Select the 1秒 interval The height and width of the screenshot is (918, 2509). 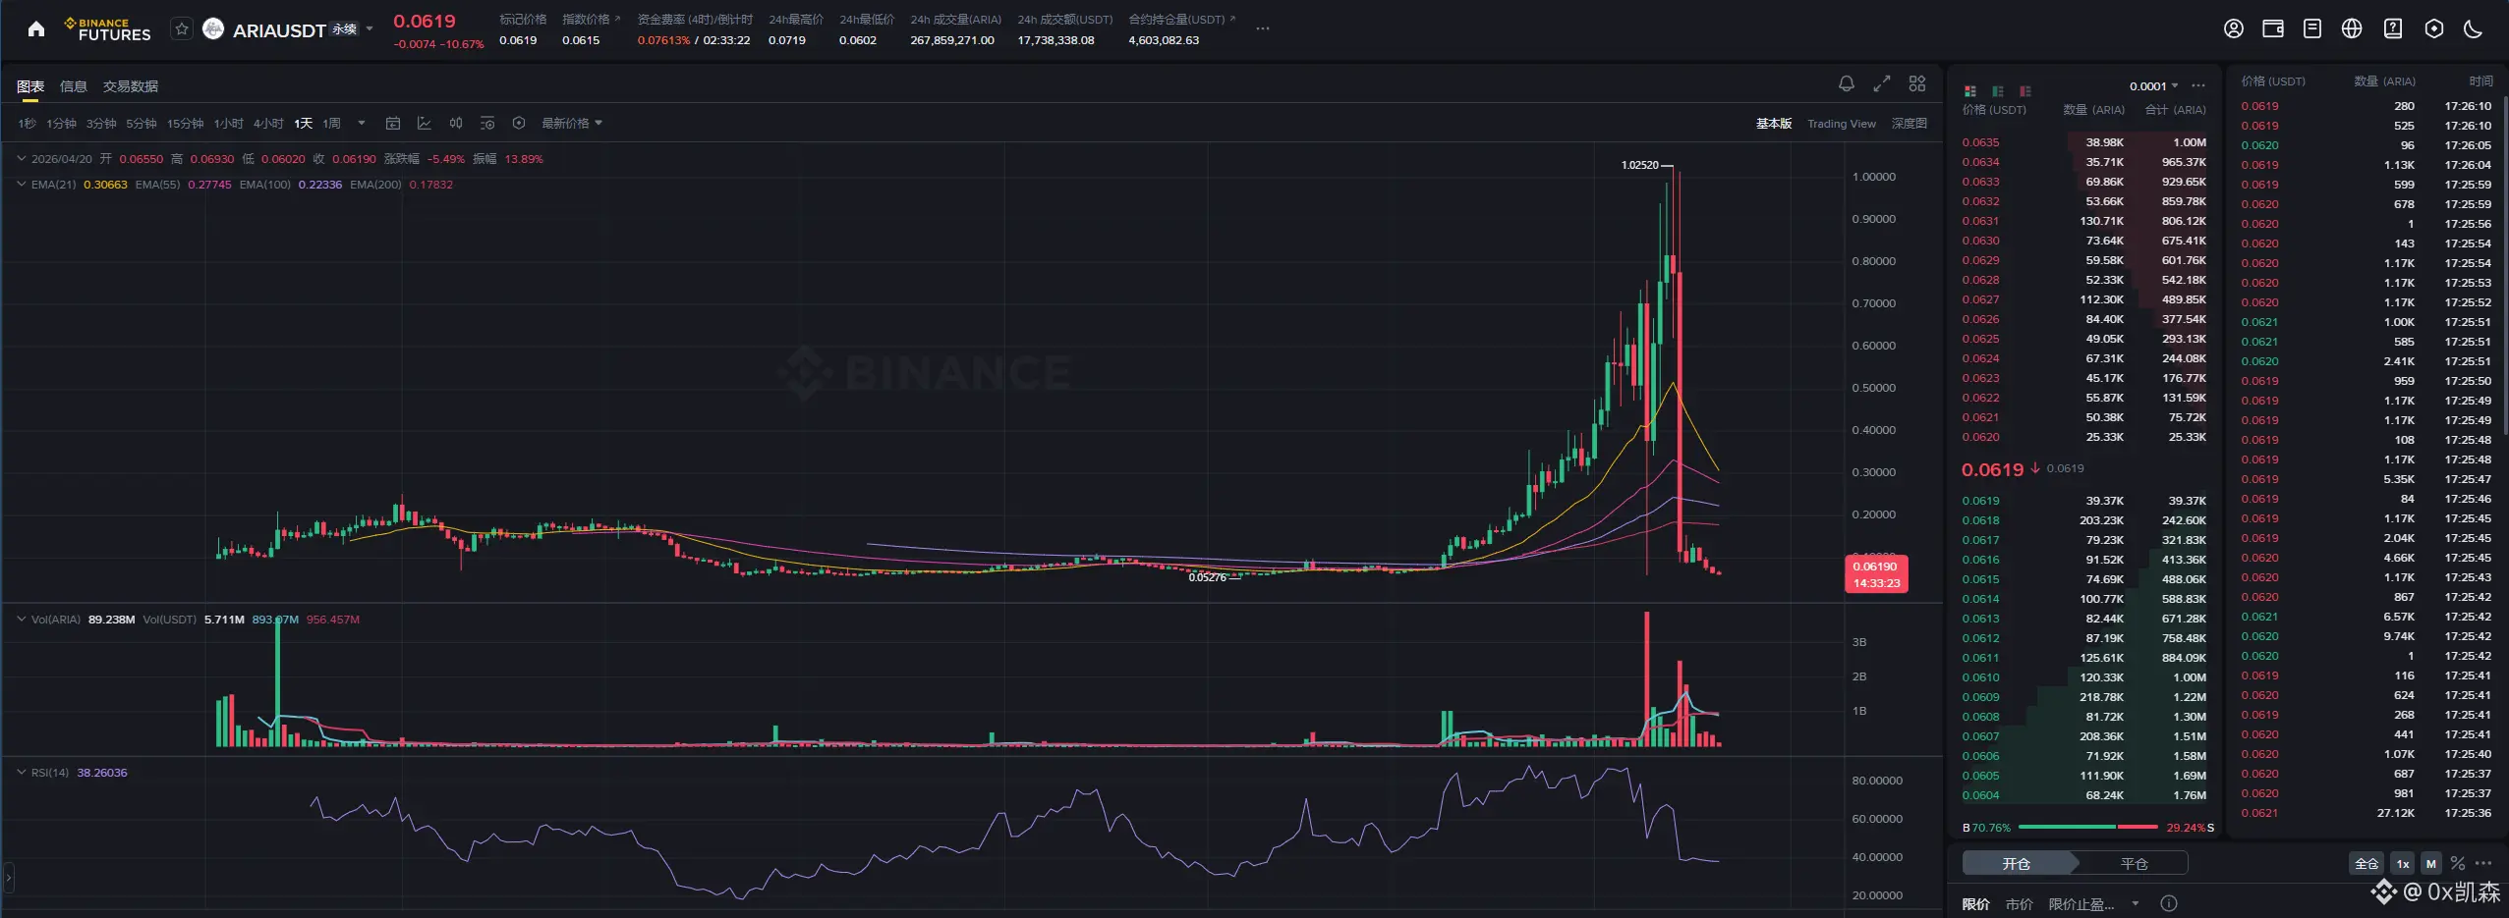click(27, 124)
